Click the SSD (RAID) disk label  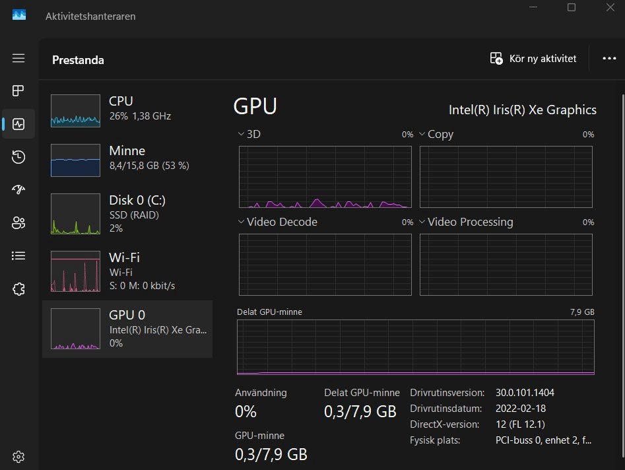point(134,215)
